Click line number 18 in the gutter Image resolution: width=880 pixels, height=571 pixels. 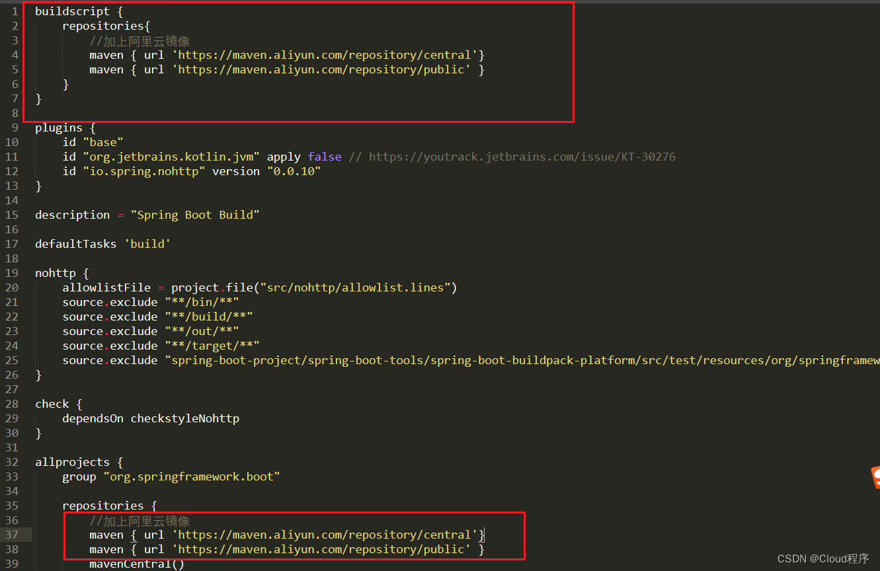click(12, 258)
